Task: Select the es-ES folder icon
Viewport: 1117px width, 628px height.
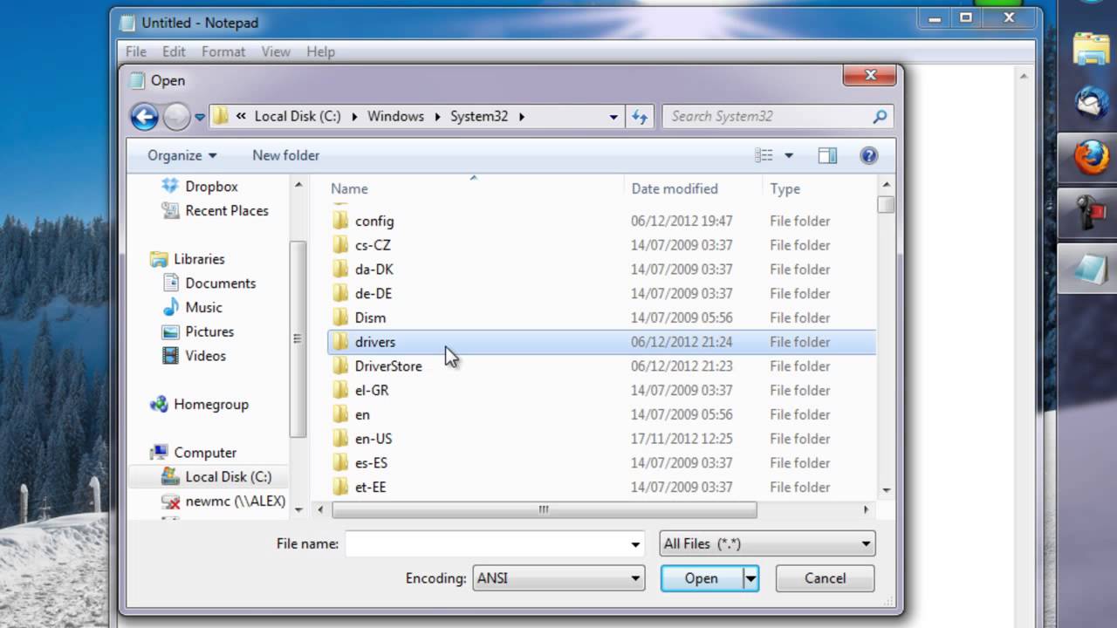Action: pyautogui.click(x=340, y=462)
